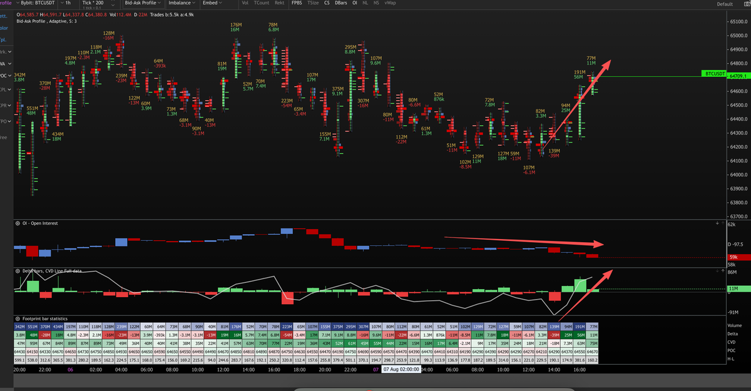Click the 191M volume cell in statistics table
751x391 pixels.
[579, 326]
